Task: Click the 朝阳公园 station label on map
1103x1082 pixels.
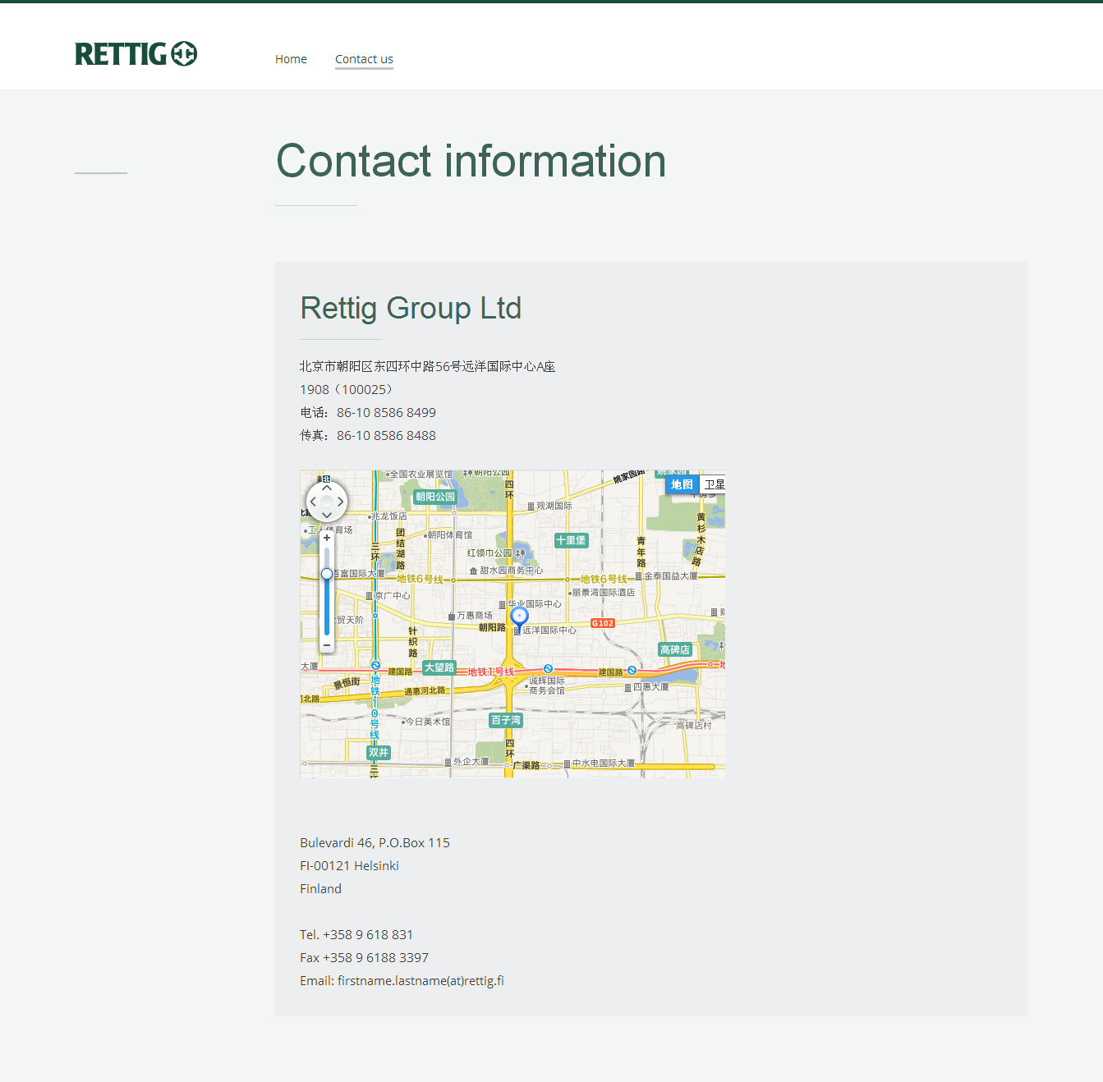Action: (434, 497)
